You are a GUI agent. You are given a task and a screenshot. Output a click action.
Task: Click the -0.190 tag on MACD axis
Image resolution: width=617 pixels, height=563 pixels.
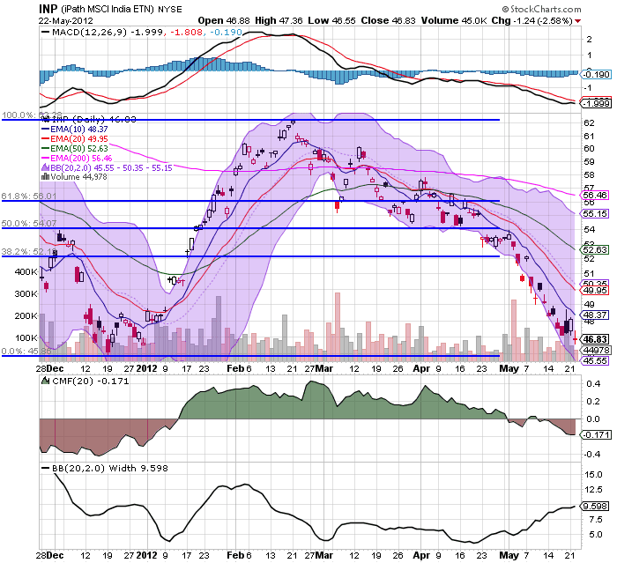[596, 74]
